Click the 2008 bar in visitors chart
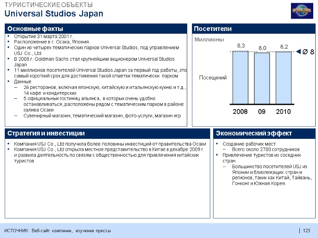 [240, 78]
